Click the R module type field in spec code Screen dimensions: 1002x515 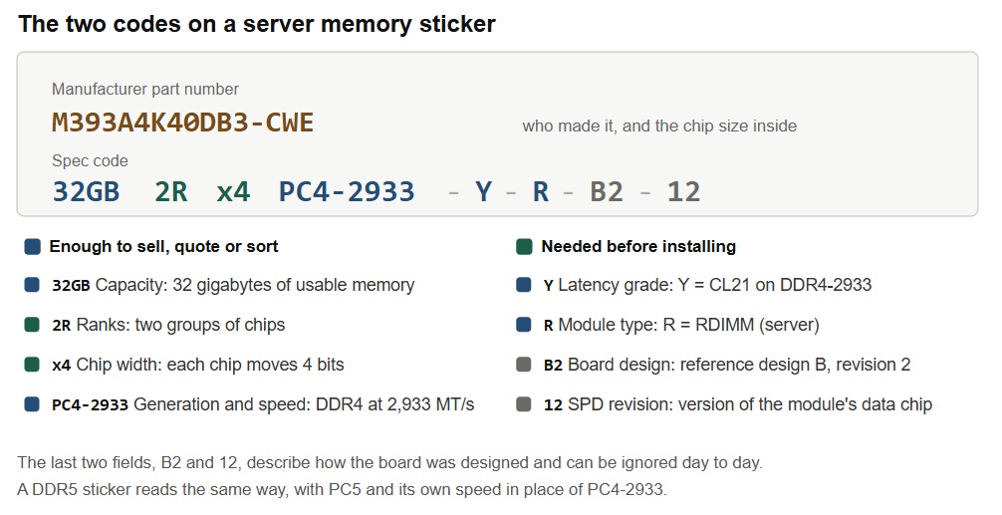coord(541,191)
